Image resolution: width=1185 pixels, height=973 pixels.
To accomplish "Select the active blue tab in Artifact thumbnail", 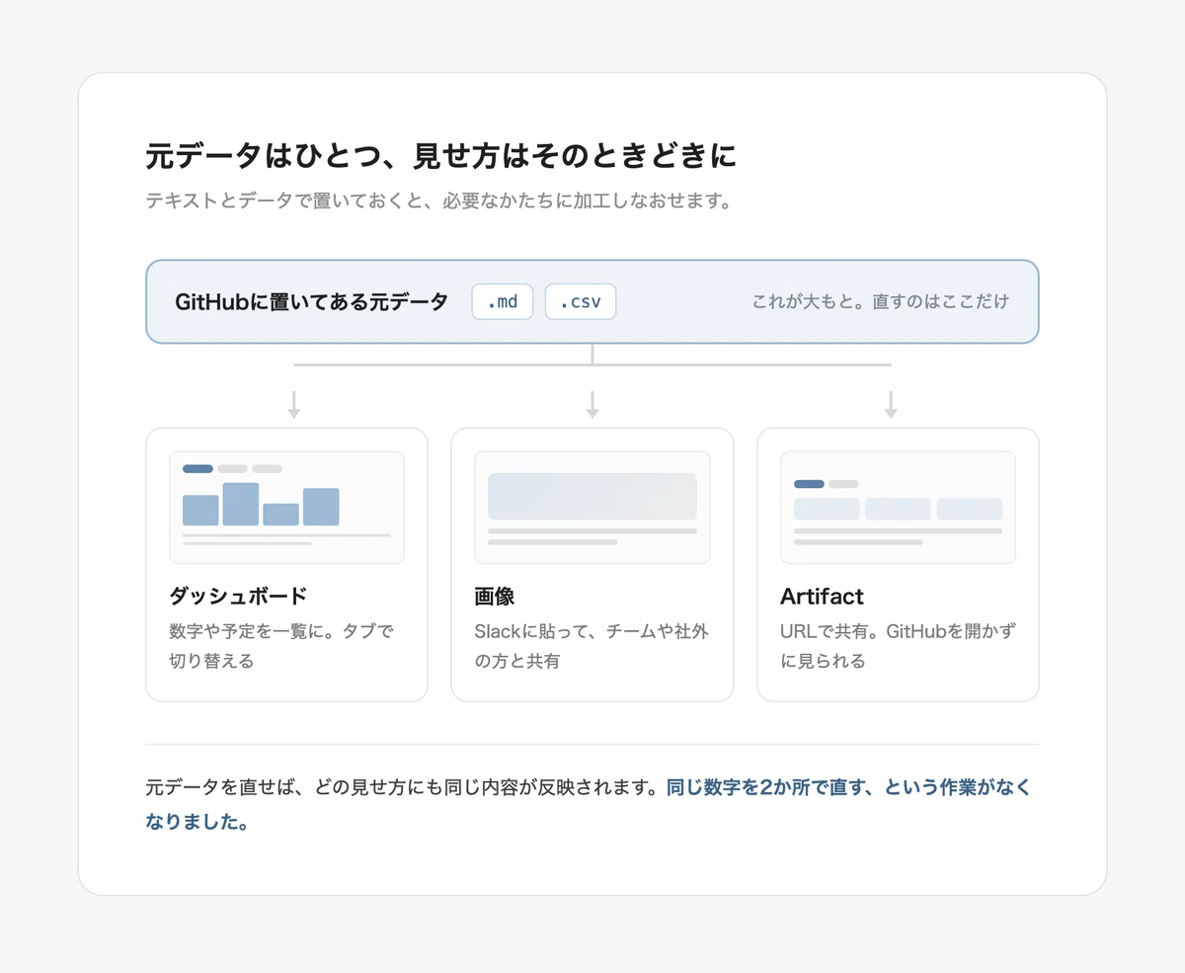I will tap(809, 484).
